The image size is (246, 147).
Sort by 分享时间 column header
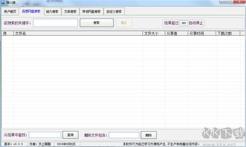coord(202,33)
